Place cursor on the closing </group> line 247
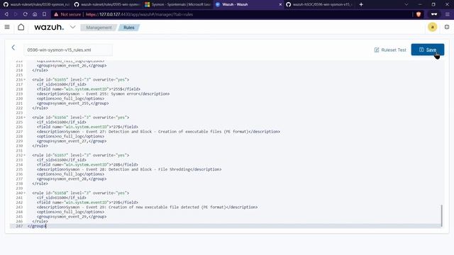 [x=37, y=226]
